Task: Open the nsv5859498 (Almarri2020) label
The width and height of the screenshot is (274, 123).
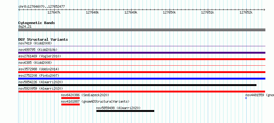Action: (118, 108)
